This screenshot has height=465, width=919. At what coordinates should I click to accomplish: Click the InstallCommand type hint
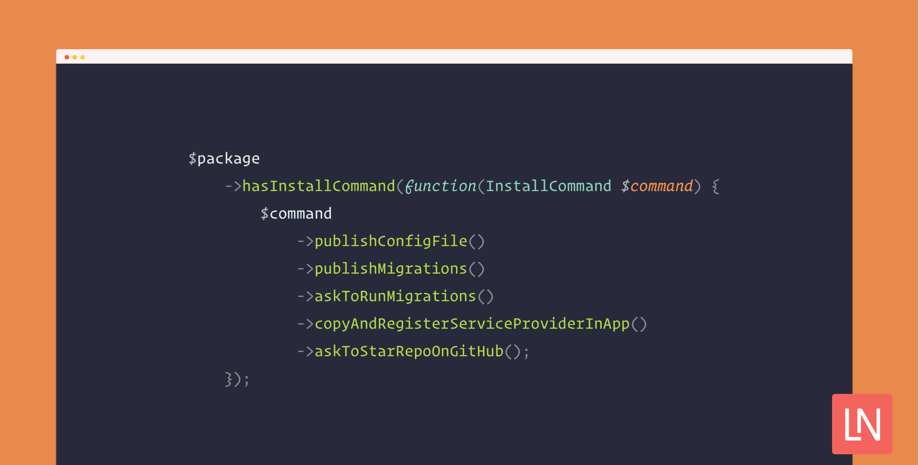click(548, 186)
